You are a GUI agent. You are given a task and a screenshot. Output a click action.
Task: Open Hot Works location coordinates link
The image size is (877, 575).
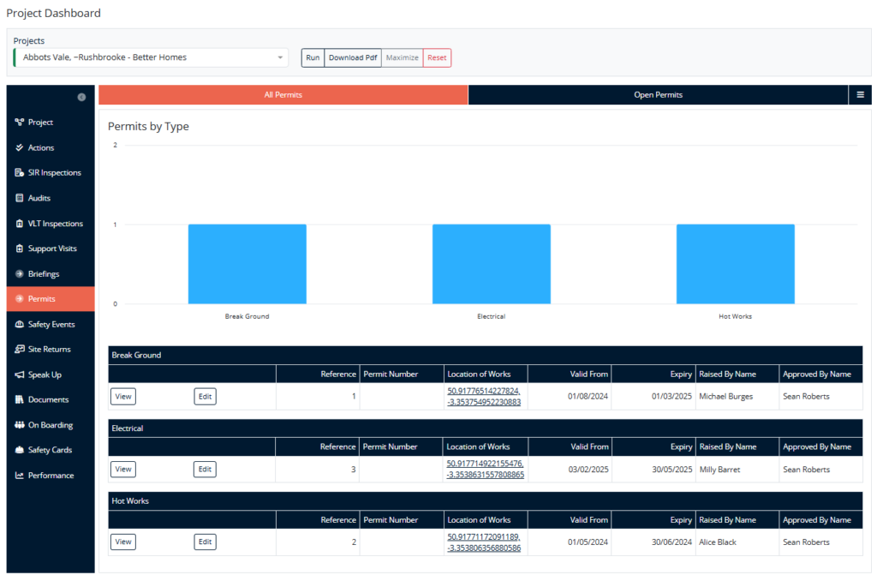484,542
